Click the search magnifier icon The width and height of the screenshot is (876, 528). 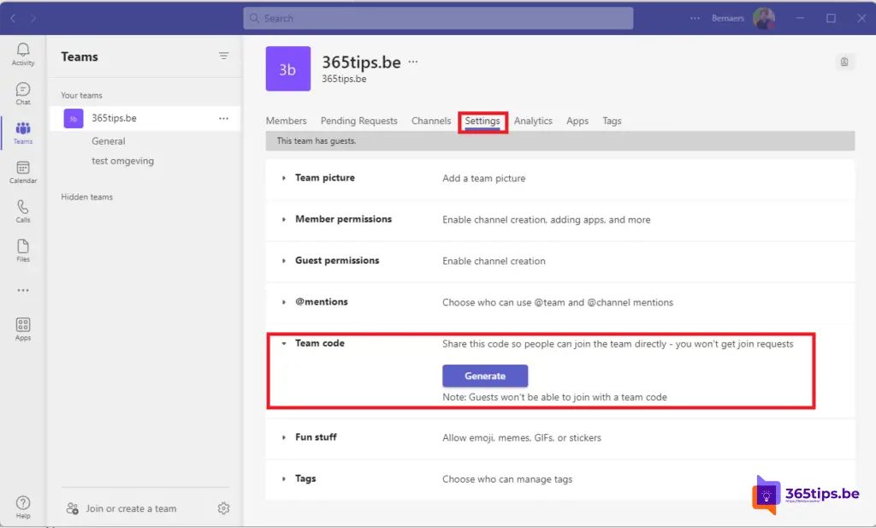coord(254,18)
